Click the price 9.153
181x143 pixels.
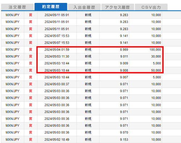click(124, 139)
